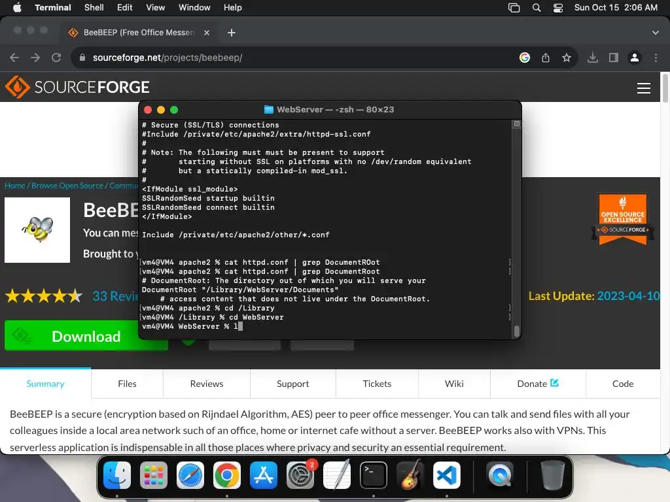Viewport: 670px width, 502px height.
Task: Select the Summary tab
Action: tap(45, 383)
